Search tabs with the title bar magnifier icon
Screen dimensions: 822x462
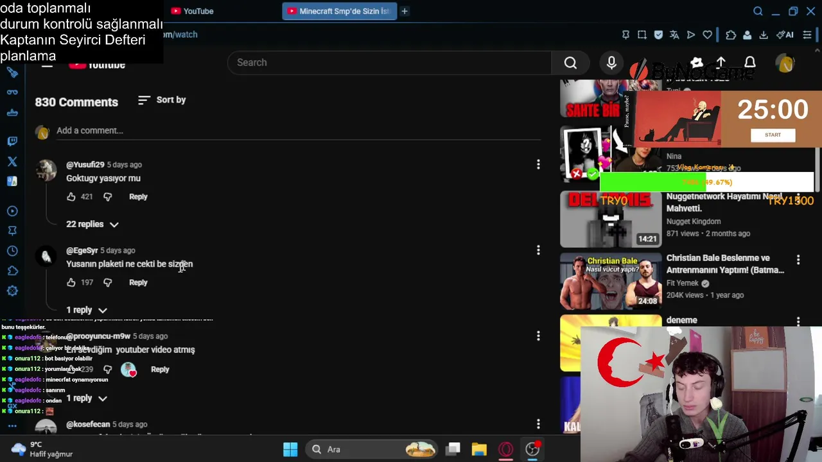click(758, 11)
